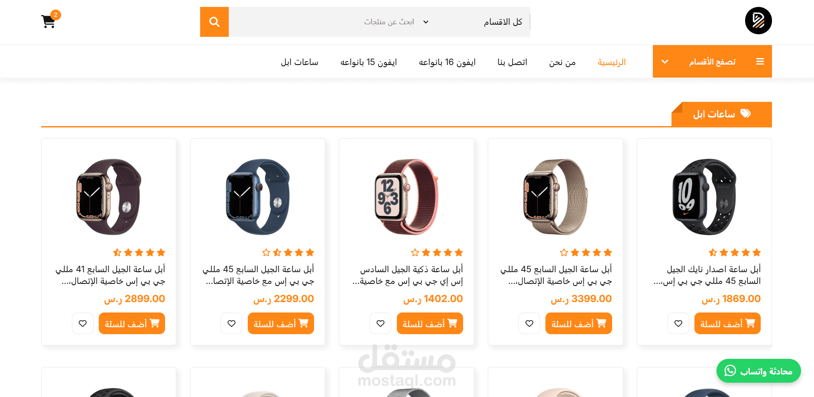Toggle wishlist heart for the 1869.00 Nike watch

coord(678,323)
